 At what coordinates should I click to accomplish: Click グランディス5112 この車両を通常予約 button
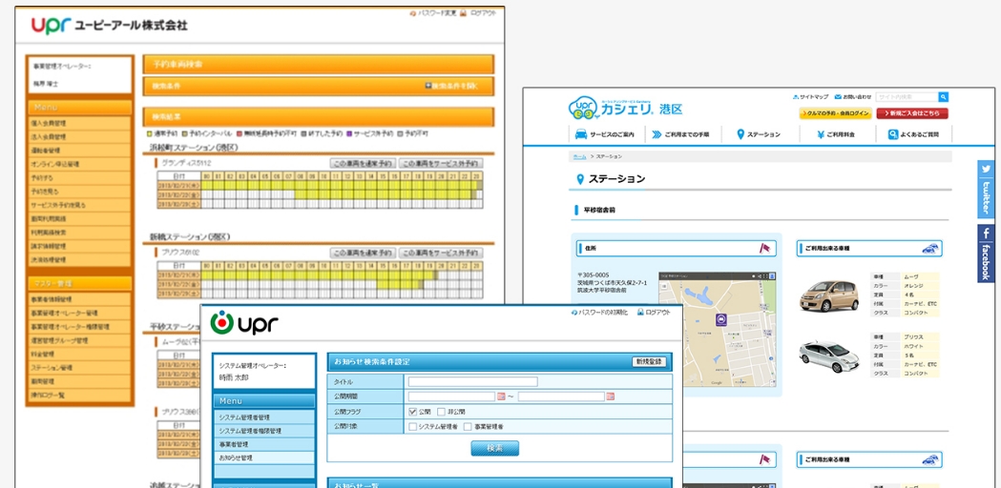click(x=363, y=163)
